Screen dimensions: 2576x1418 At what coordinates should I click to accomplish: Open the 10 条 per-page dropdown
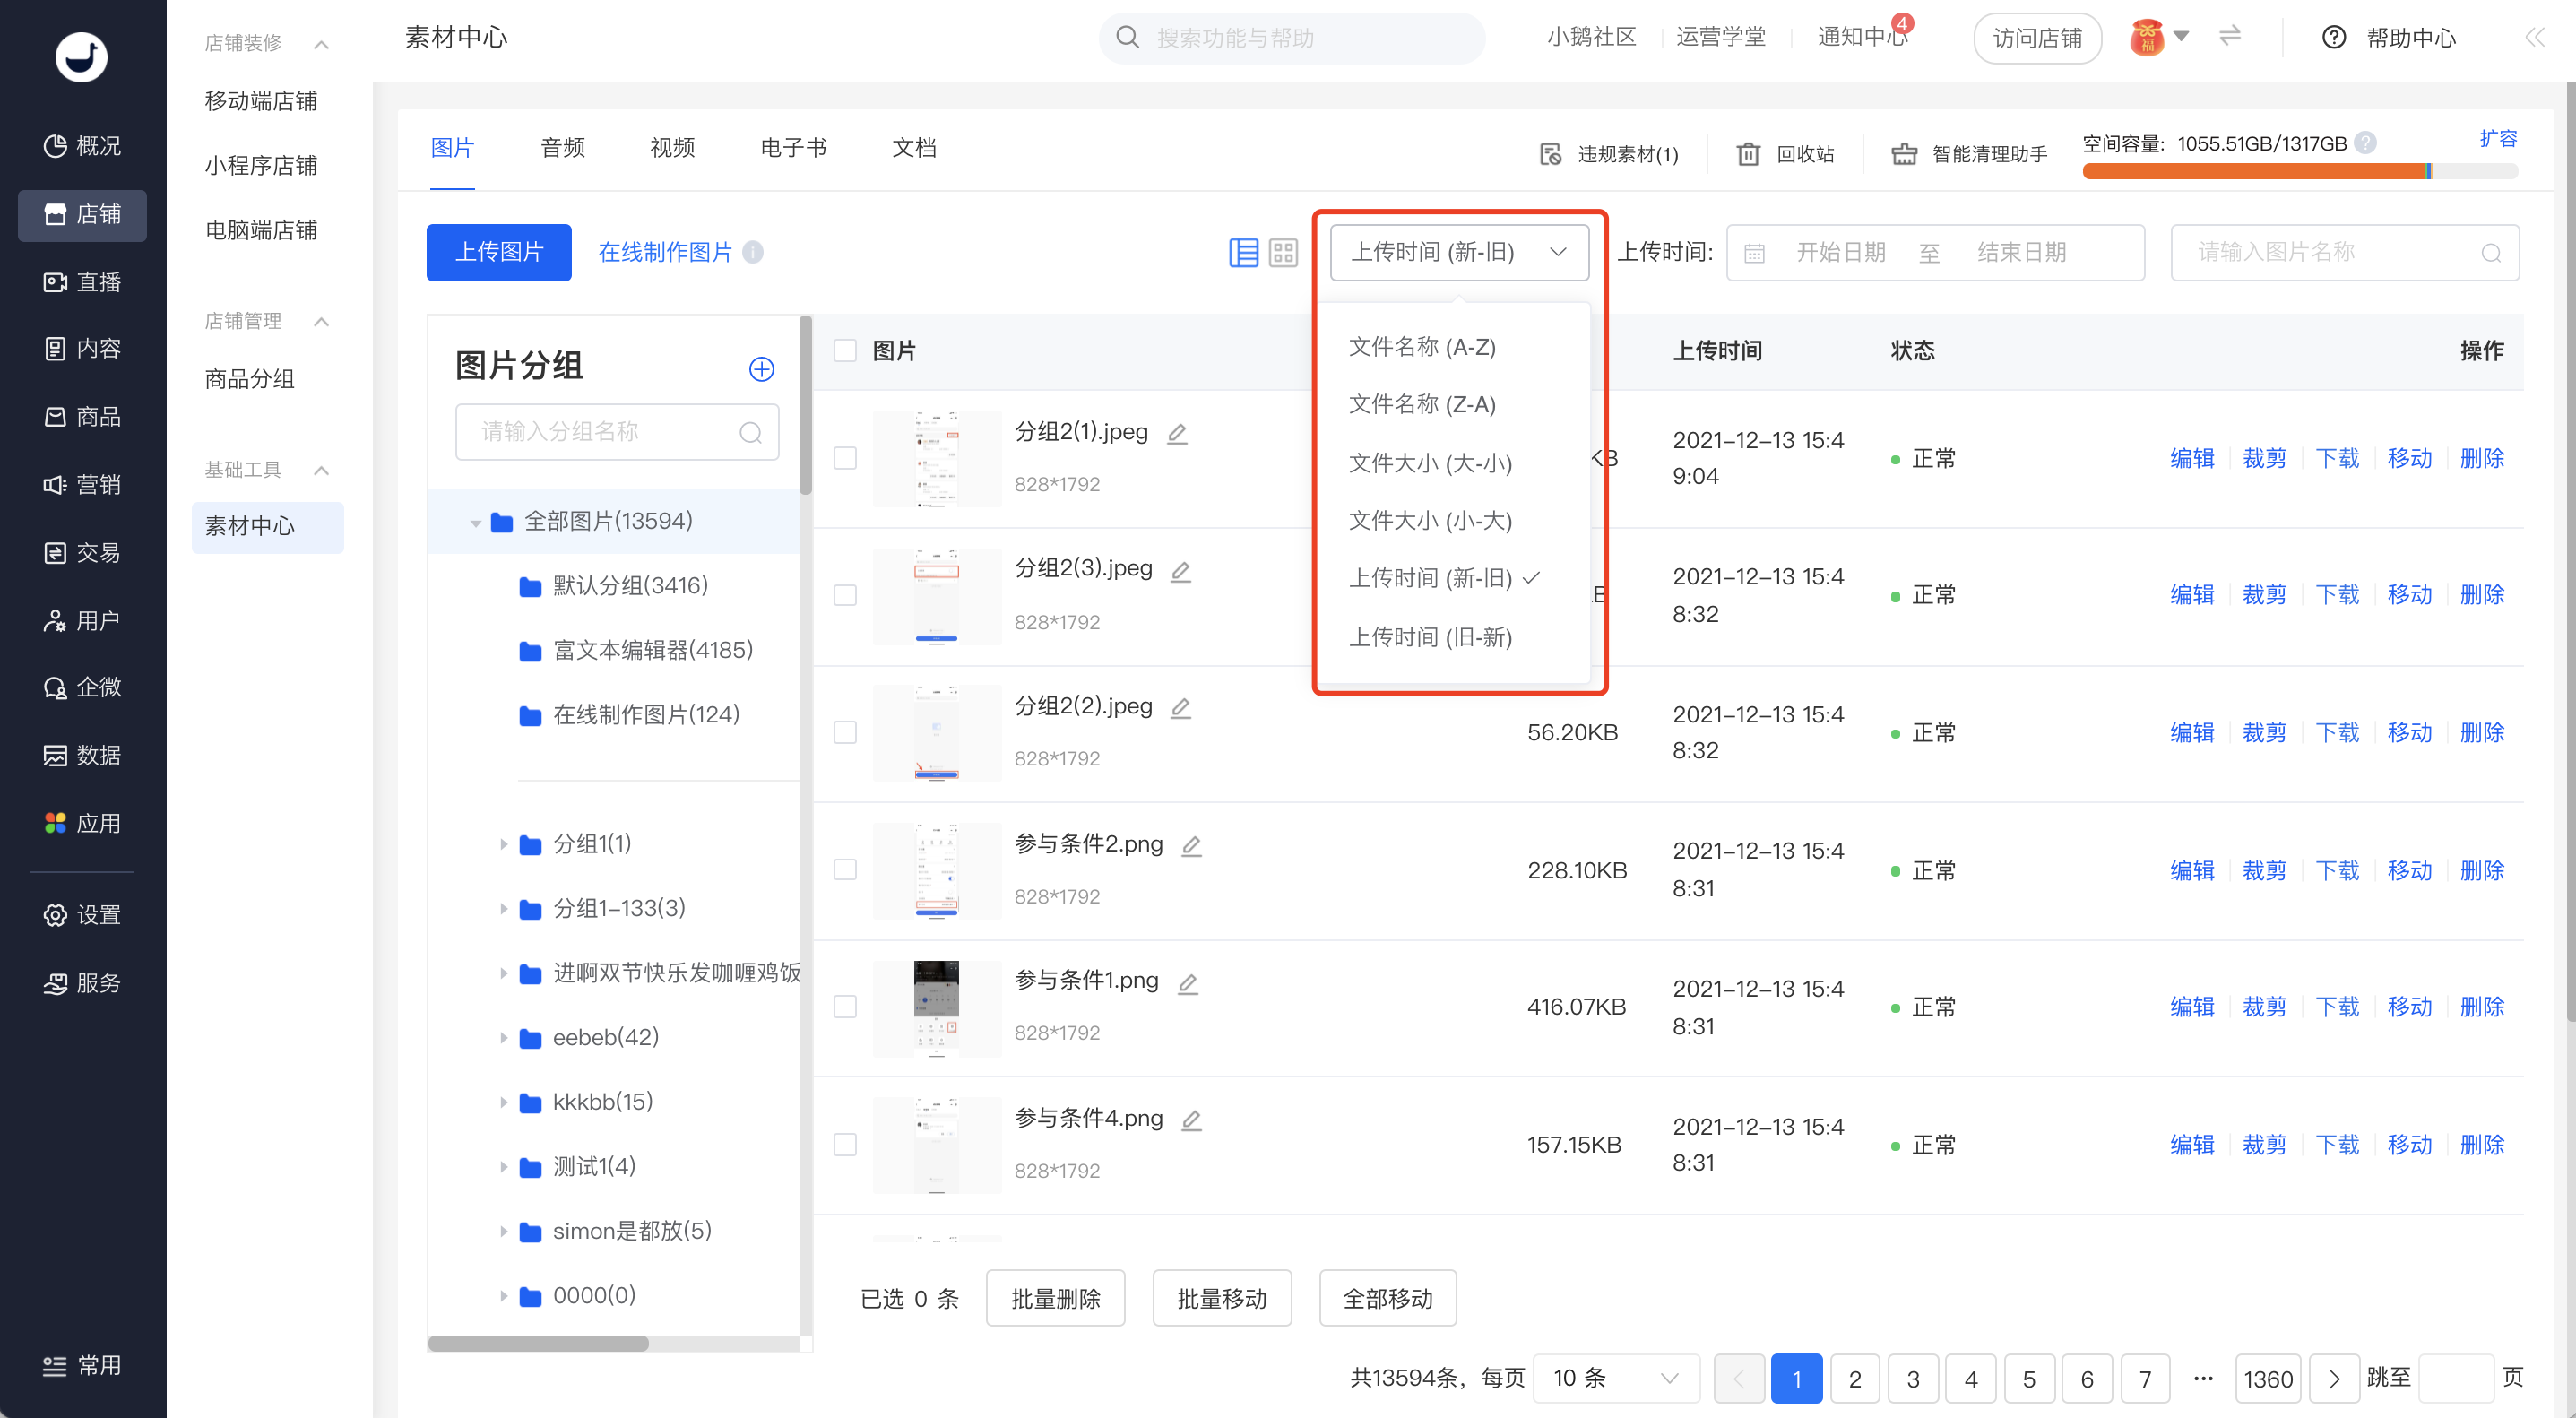[1615, 1379]
